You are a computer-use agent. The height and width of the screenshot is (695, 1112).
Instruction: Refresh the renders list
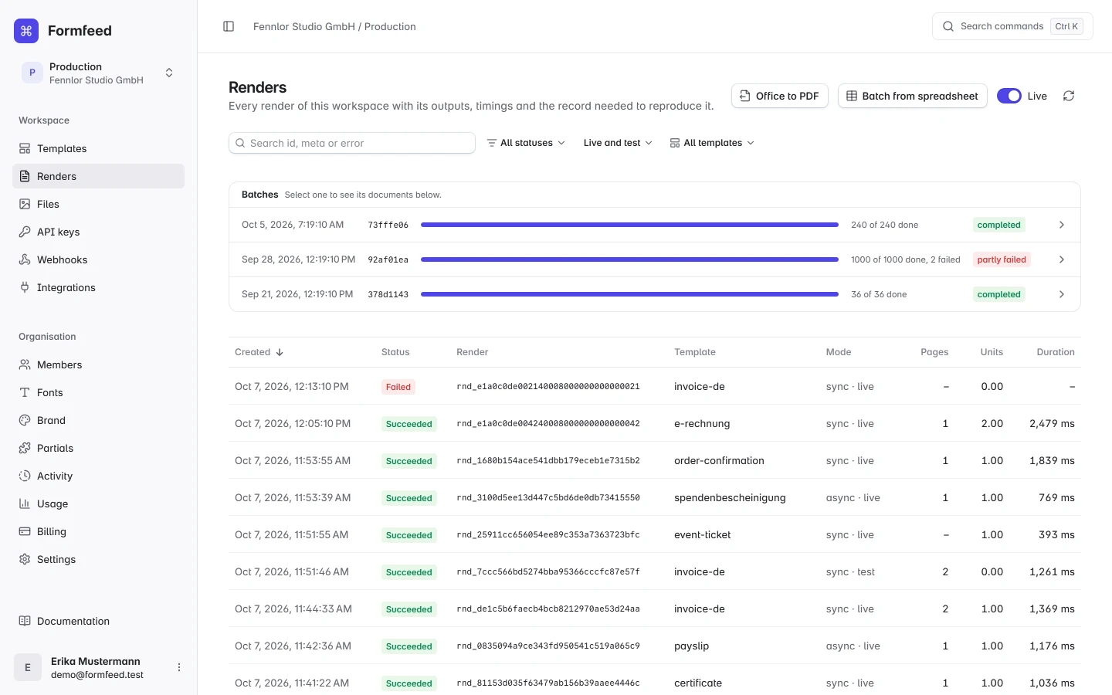1069,96
